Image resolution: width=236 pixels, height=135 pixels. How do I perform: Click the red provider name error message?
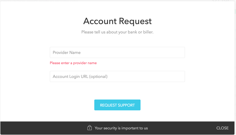tap(73, 63)
